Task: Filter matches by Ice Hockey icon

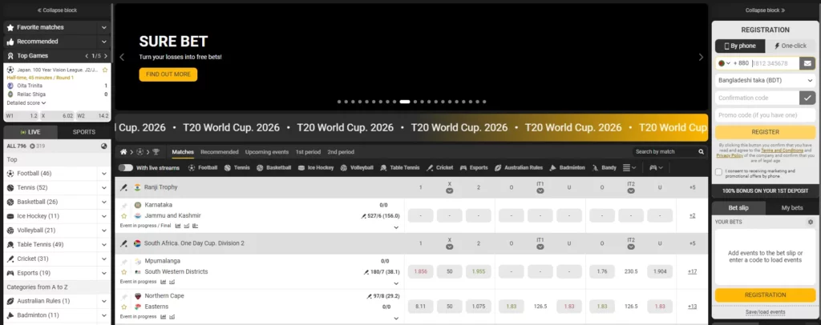Action: coord(301,167)
